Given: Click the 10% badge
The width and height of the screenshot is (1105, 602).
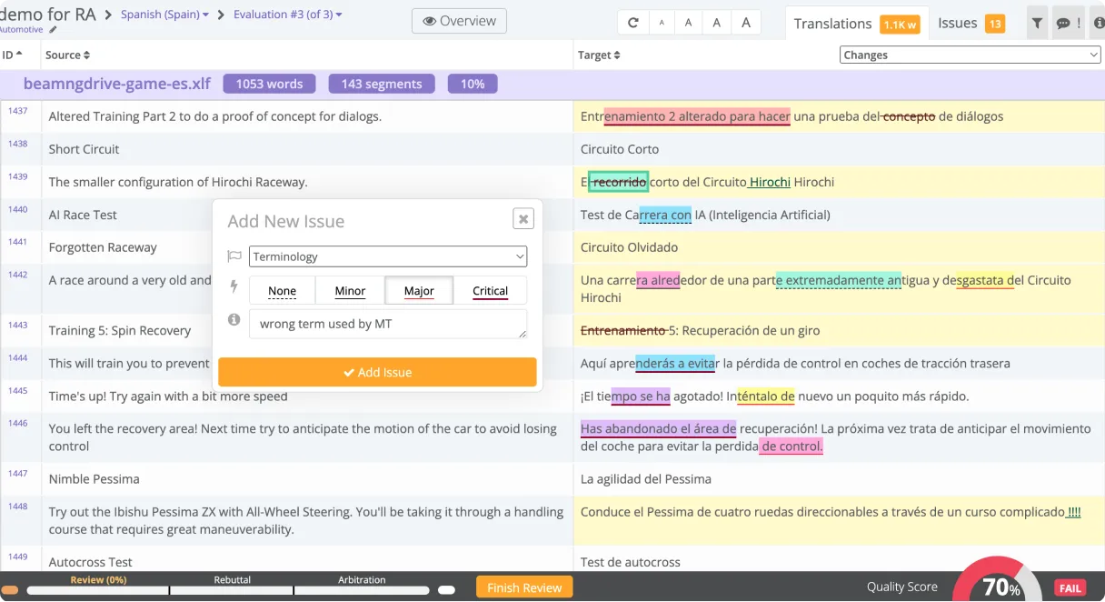Looking at the screenshot, I should [x=473, y=84].
